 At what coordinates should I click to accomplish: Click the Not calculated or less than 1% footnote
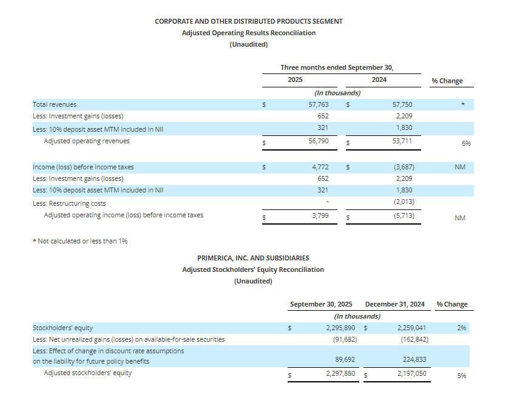pos(79,241)
